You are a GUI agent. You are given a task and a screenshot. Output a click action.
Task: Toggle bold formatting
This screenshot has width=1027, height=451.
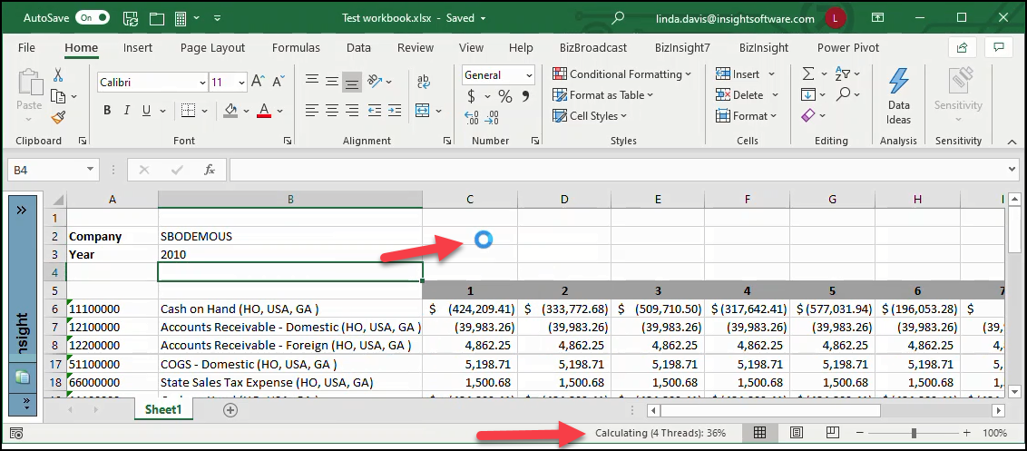click(107, 110)
